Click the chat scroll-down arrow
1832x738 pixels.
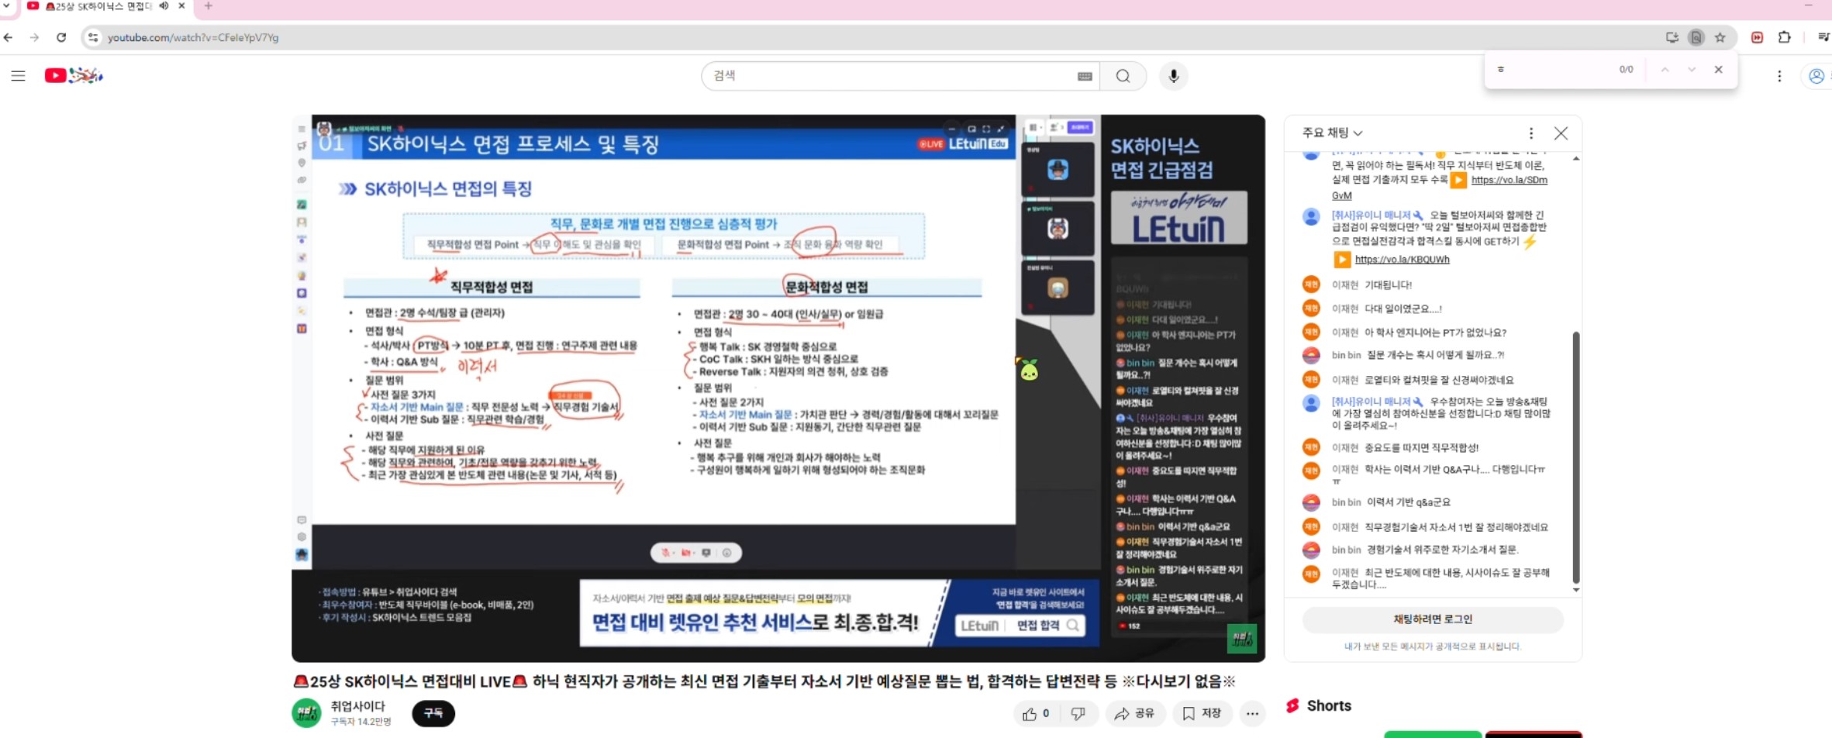pyautogui.click(x=1575, y=590)
